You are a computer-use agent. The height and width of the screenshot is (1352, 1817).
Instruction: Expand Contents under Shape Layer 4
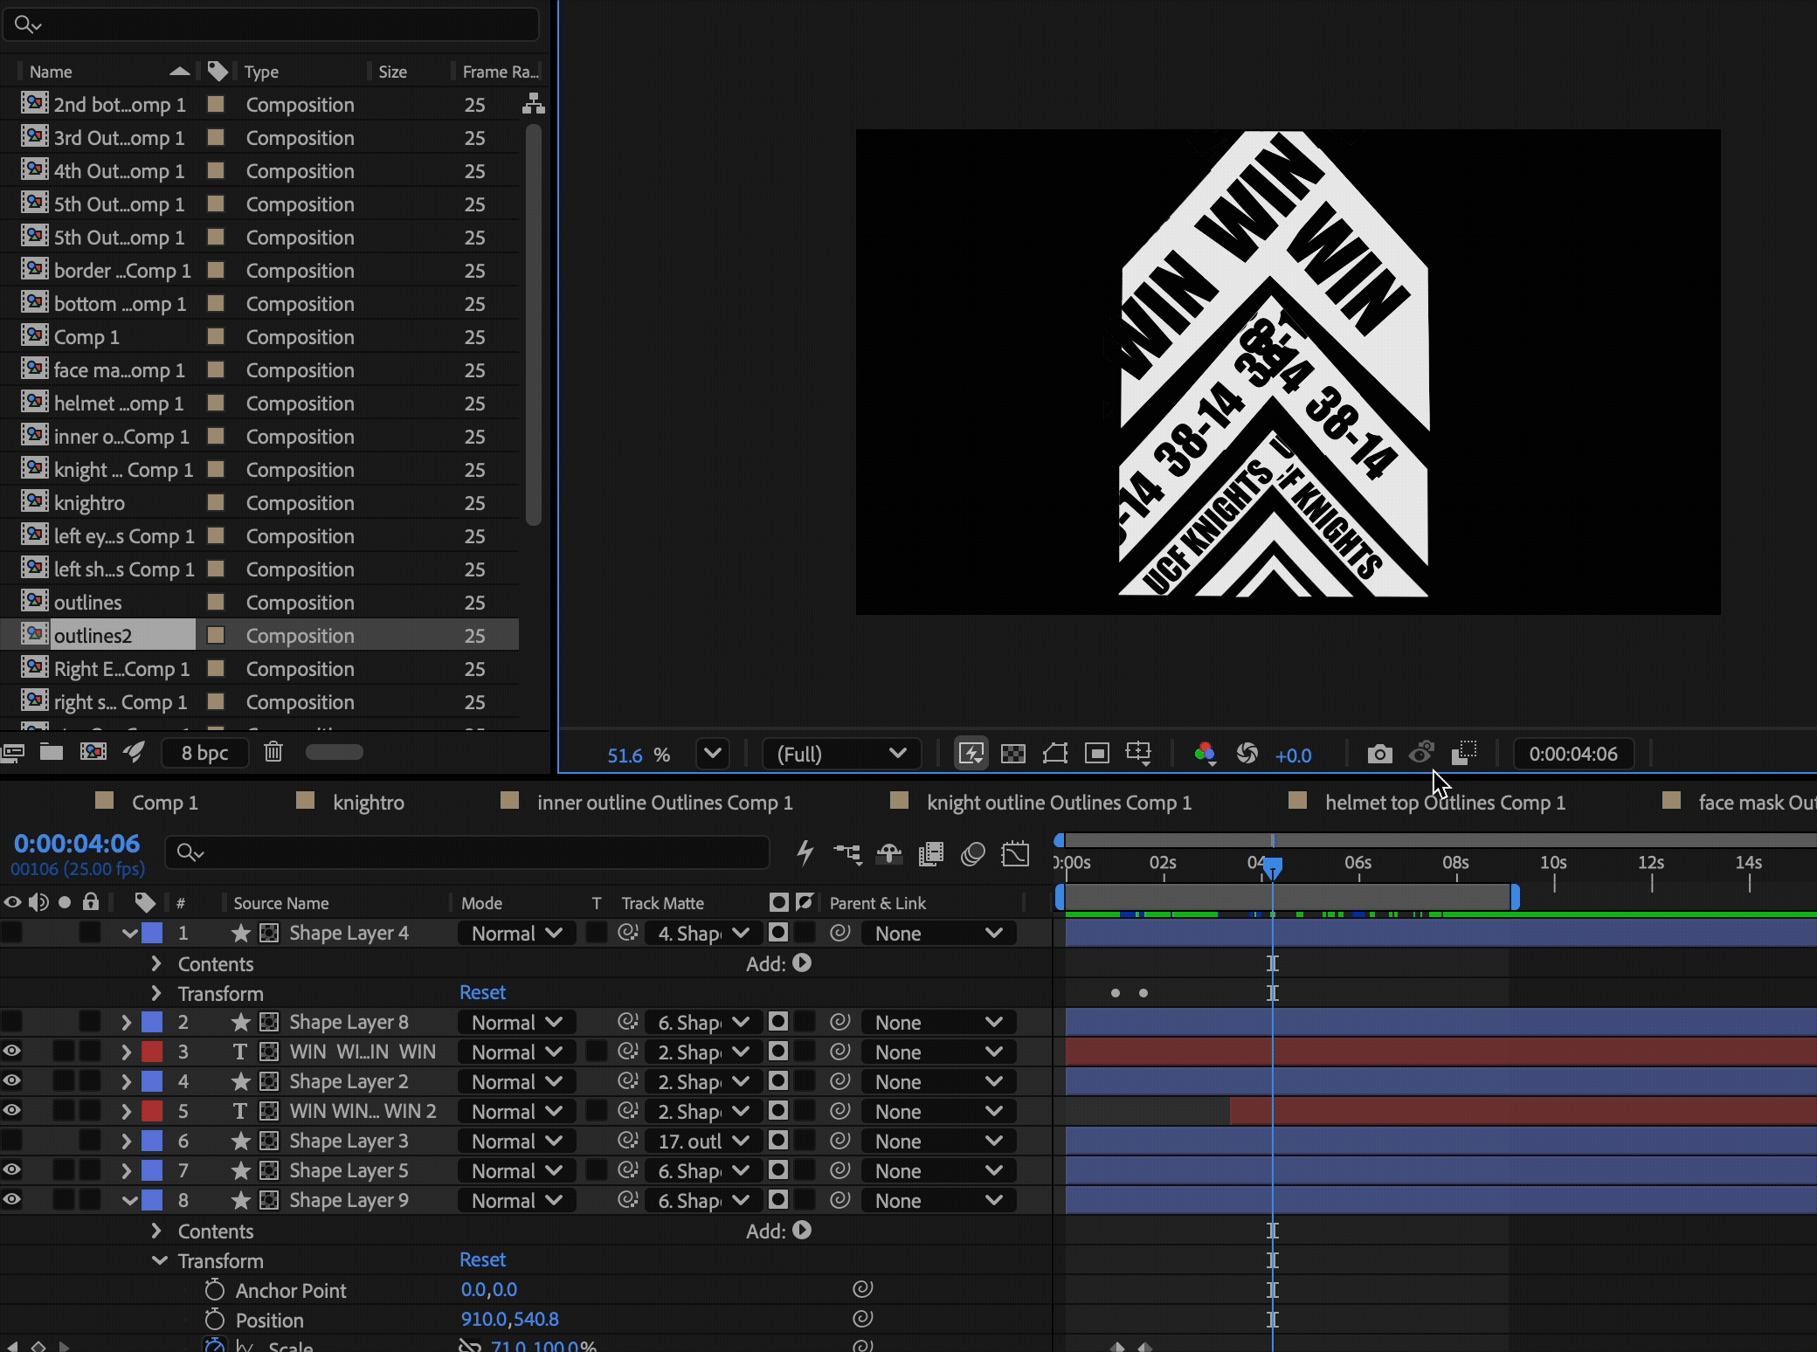coord(156,963)
